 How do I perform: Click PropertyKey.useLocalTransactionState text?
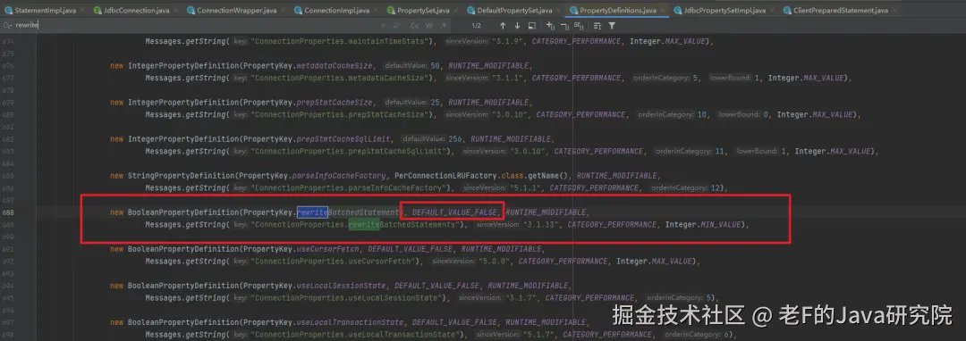[324, 322]
